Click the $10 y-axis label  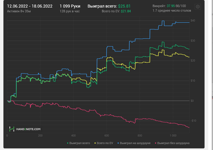pyautogui.click(x=193, y=81)
